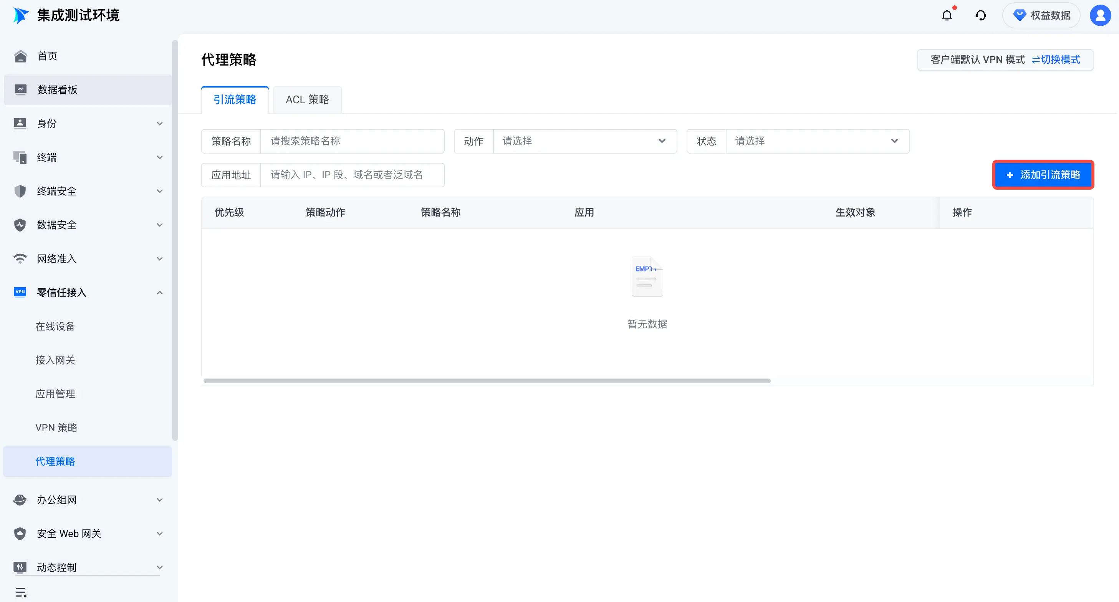Click the 数据看板 dashboard chart icon
This screenshot has height=602, width=1119.
click(x=20, y=90)
